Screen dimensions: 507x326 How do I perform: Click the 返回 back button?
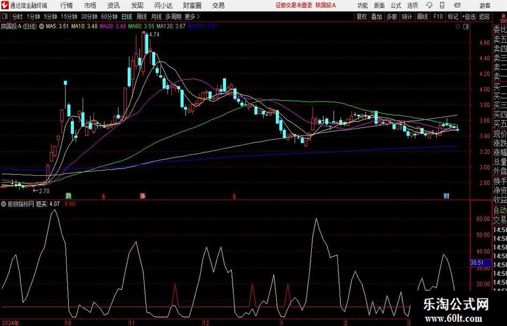pos(484,17)
